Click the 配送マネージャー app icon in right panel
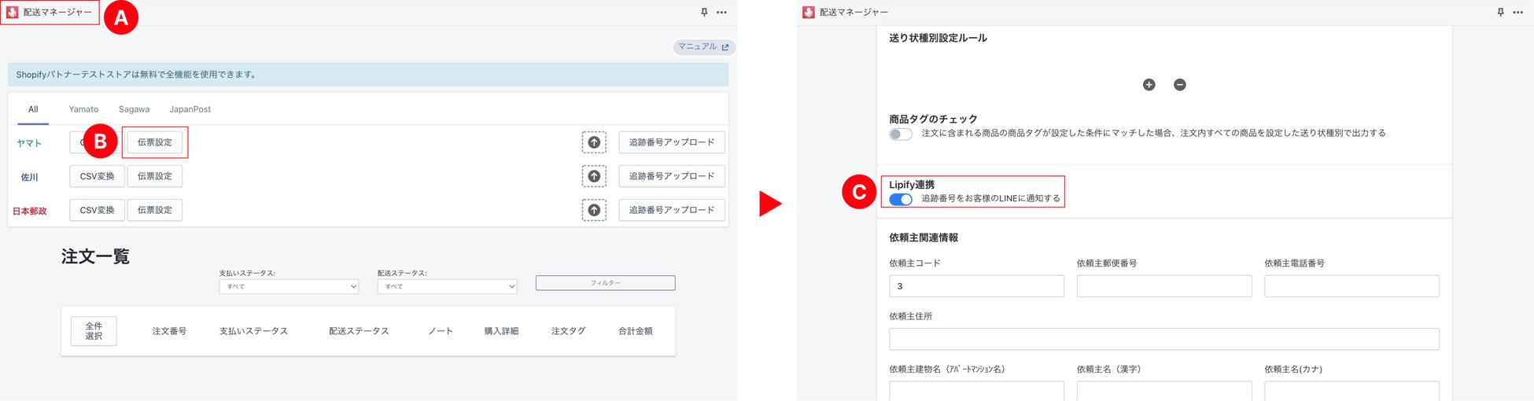This screenshot has width=1534, height=401. pyautogui.click(x=809, y=13)
